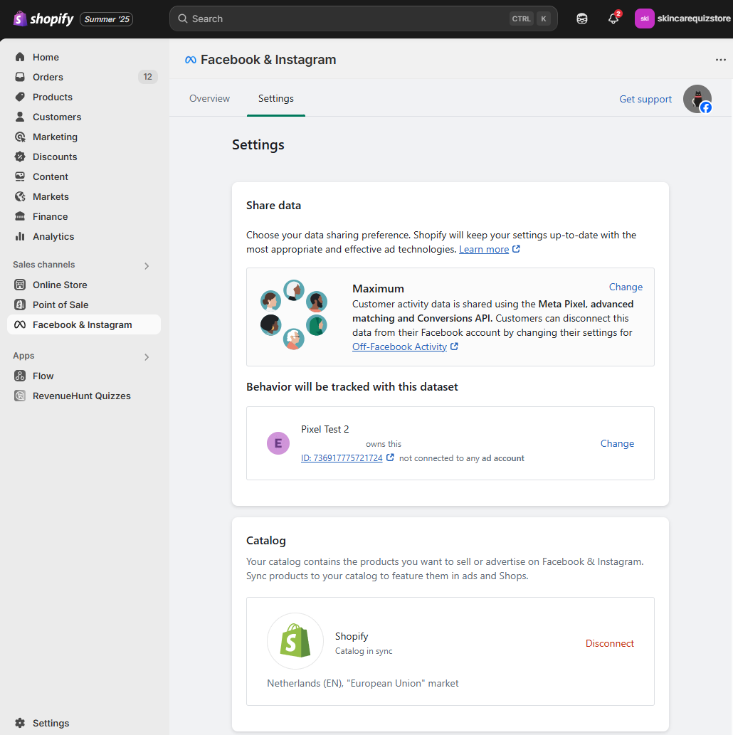Click the Finance bank icon
Viewport: 733px width, 735px height.
(x=20, y=216)
